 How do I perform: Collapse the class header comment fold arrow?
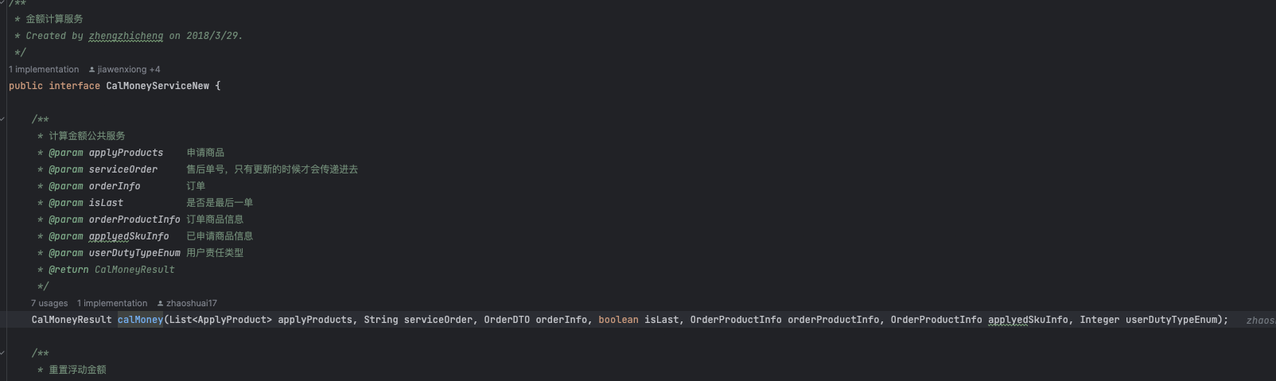pyautogui.click(x=3, y=3)
